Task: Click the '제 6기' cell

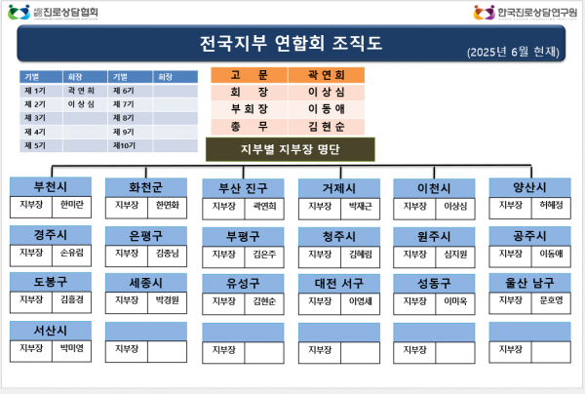Action: pyautogui.click(x=131, y=91)
